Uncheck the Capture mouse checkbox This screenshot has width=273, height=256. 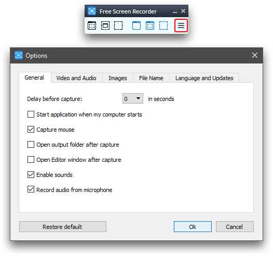point(31,130)
